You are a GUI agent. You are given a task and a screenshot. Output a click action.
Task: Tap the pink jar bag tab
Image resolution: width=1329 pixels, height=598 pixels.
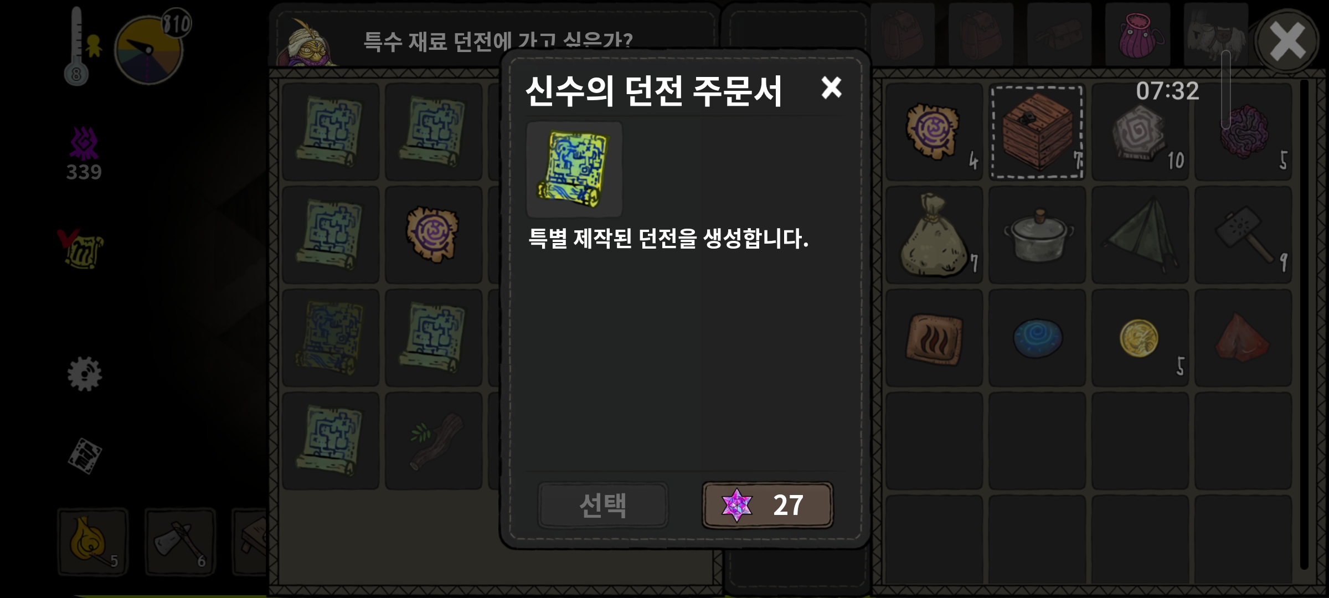click(1138, 35)
